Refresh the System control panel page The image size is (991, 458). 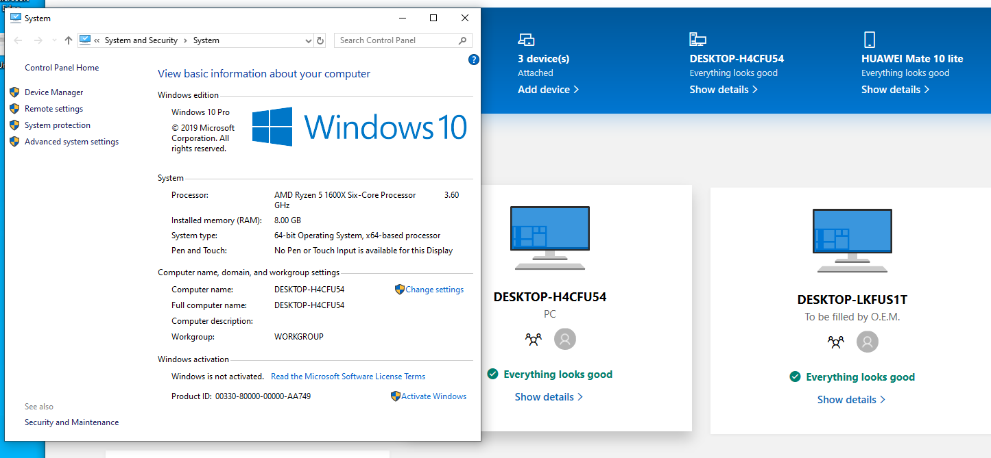[320, 40]
